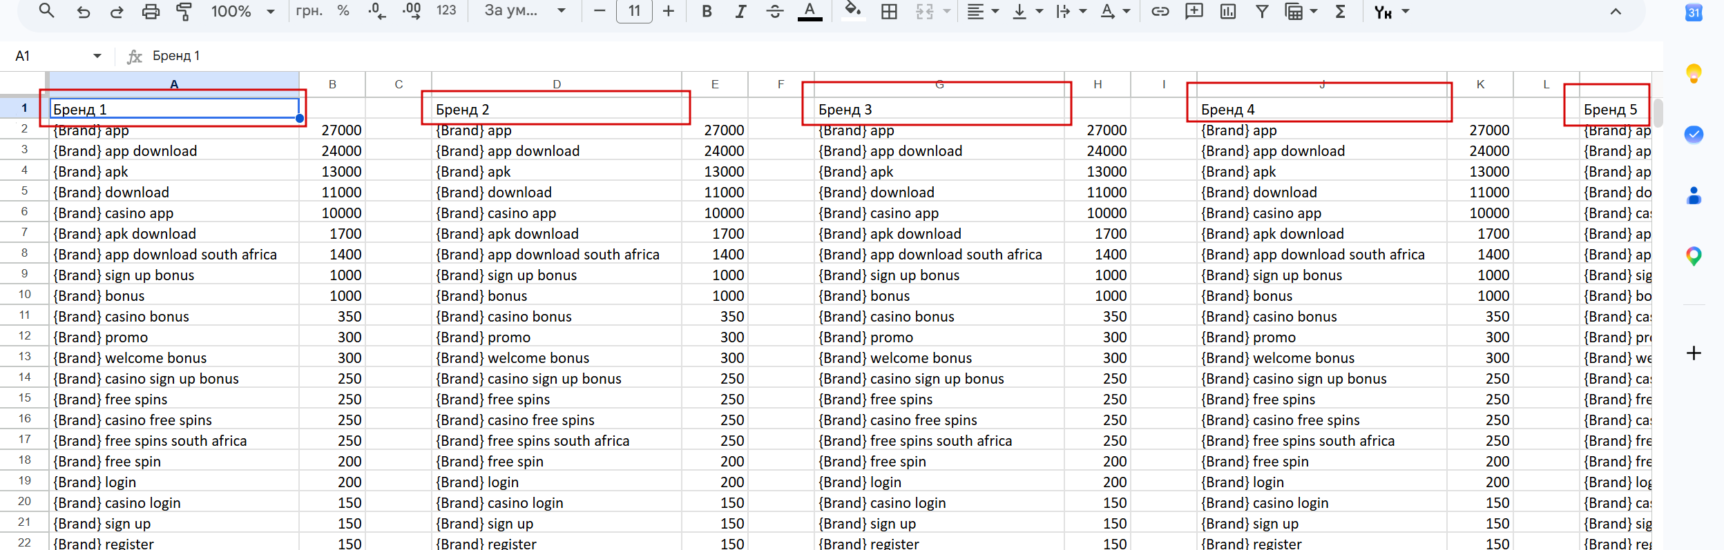Image resolution: width=1724 pixels, height=550 pixels.
Task: Activate the paint format tool
Action: click(x=184, y=11)
